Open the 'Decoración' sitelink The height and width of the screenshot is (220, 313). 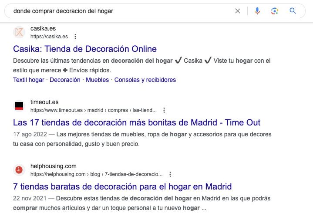click(x=65, y=80)
